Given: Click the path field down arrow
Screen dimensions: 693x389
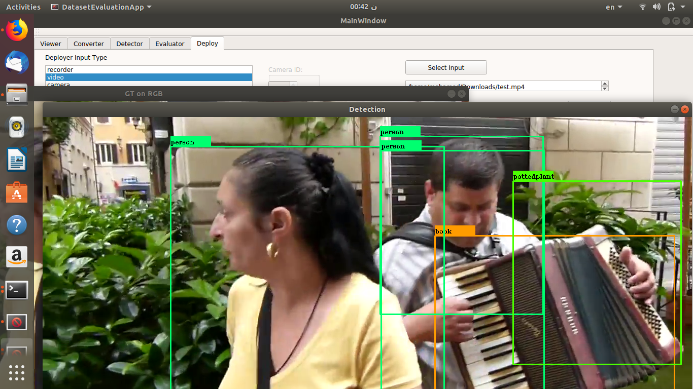Looking at the screenshot, I should tap(604, 89).
